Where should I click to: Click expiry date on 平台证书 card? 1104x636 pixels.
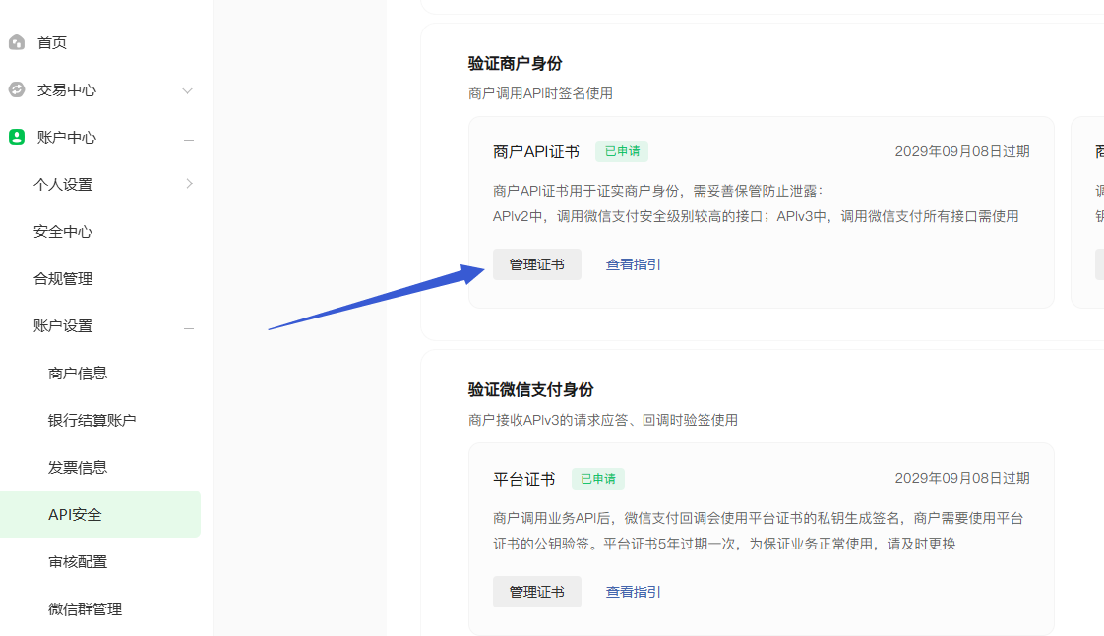point(962,478)
